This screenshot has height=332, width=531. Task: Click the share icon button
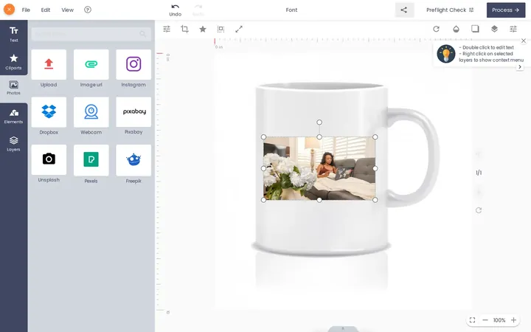pyautogui.click(x=404, y=10)
